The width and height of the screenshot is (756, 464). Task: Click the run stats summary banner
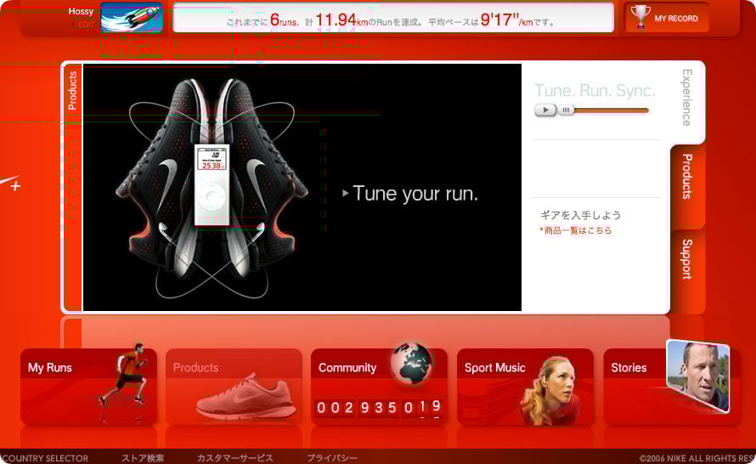click(x=393, y=19)
